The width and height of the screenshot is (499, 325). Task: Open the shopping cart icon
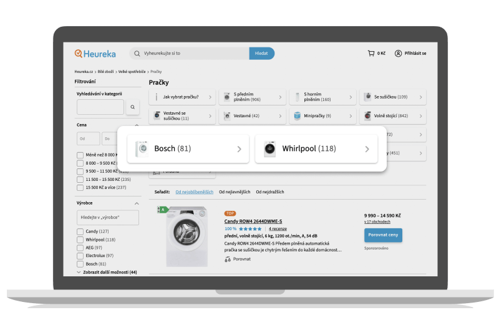371,54
